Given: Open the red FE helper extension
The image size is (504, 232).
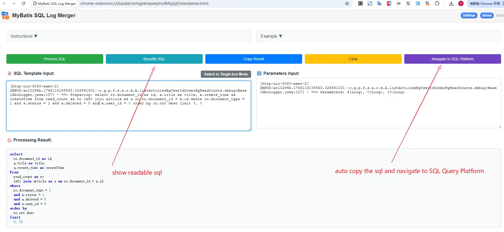Looking at the screenshot, I should tap(389, 3).
